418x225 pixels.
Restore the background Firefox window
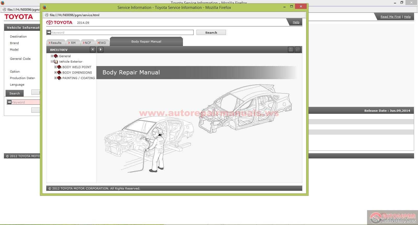tap(402, 3)
